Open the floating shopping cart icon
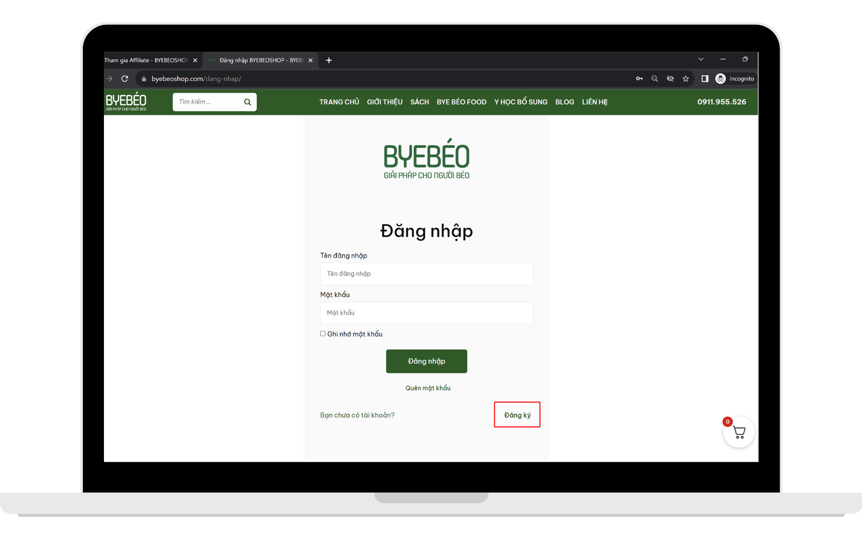 pyautogui.click(x=739, y=432)
